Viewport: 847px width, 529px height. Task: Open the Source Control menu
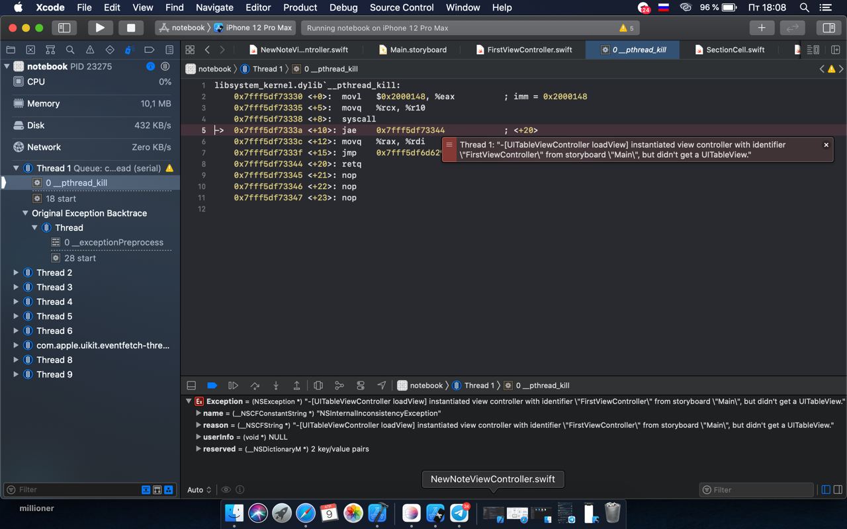click(402, 7)
